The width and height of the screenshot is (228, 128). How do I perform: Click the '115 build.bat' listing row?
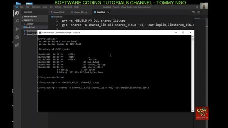point(68,62)
